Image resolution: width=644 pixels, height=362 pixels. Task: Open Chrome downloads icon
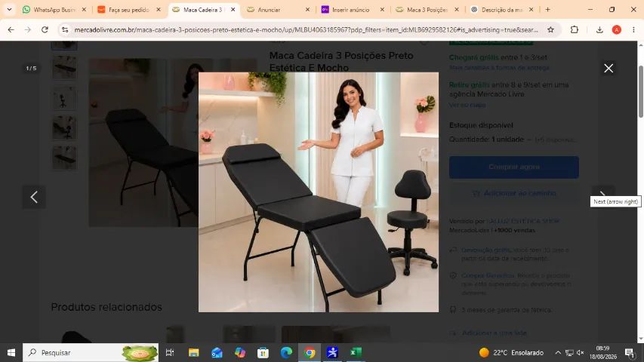pos(599,29)
